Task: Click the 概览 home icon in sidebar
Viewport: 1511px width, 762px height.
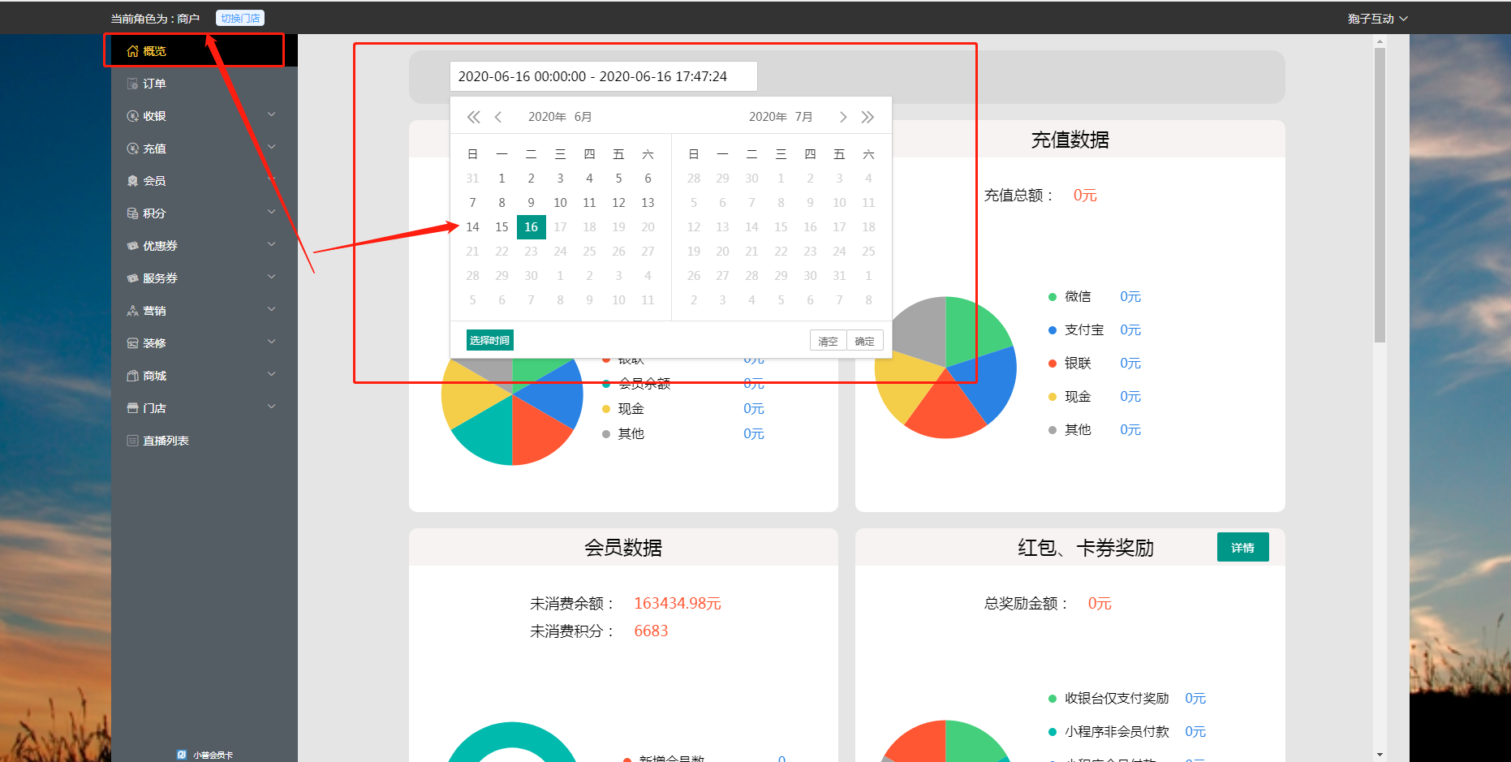Action: click(133, 51)
